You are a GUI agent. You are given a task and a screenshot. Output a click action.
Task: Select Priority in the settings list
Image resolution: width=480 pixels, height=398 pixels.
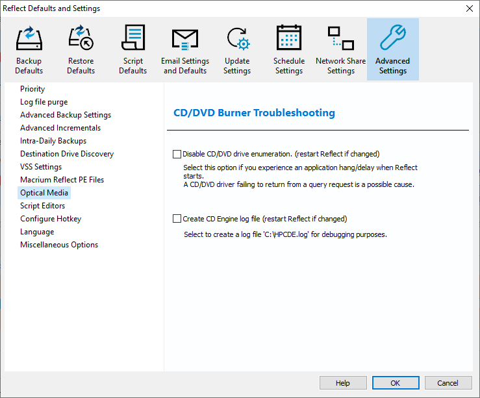click(x=32, y=89)
